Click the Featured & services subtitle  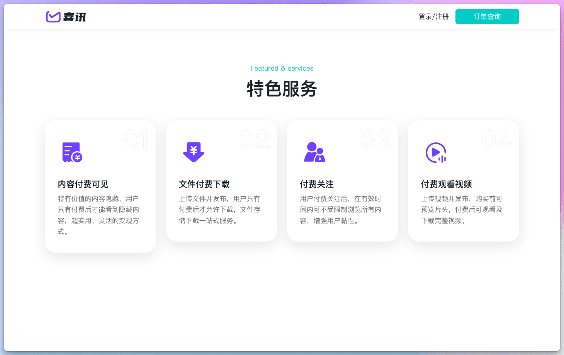coord(282,68)
